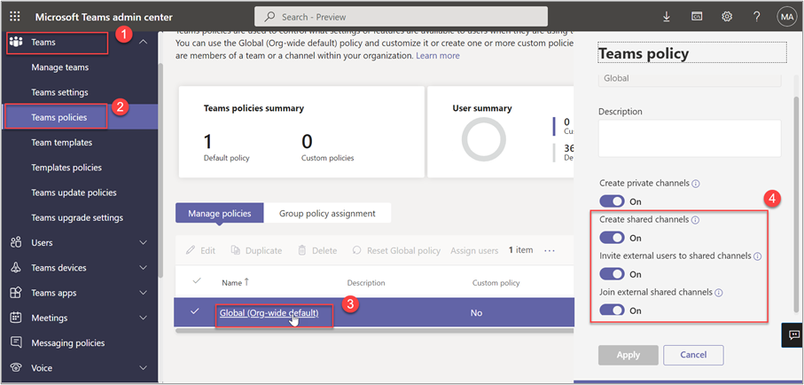This screenshot has width=804, height=385.
Task: Switch to Group policy assignment tab
Action: coord(327,213)
